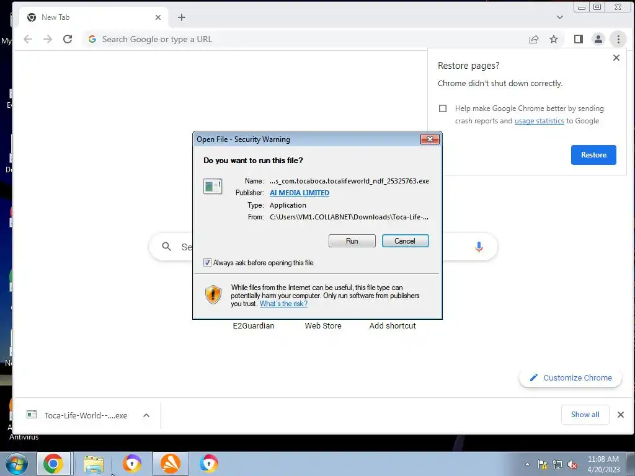Cancel the Open File security dialog

[405, 241]
